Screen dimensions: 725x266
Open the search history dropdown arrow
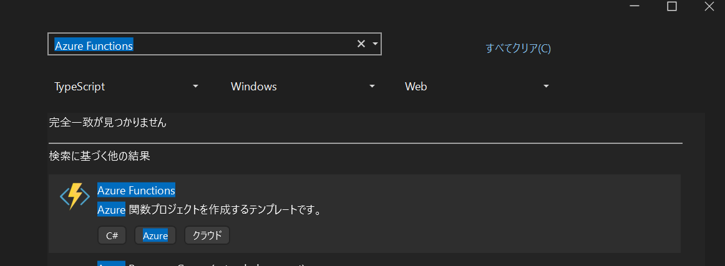(375, 44)
